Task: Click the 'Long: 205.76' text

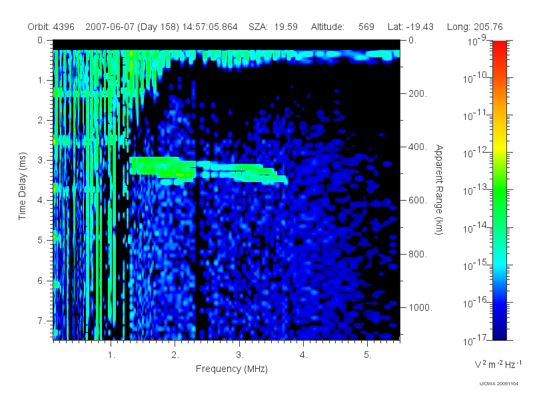Action: pyautogui.click(x=474, y=27)
